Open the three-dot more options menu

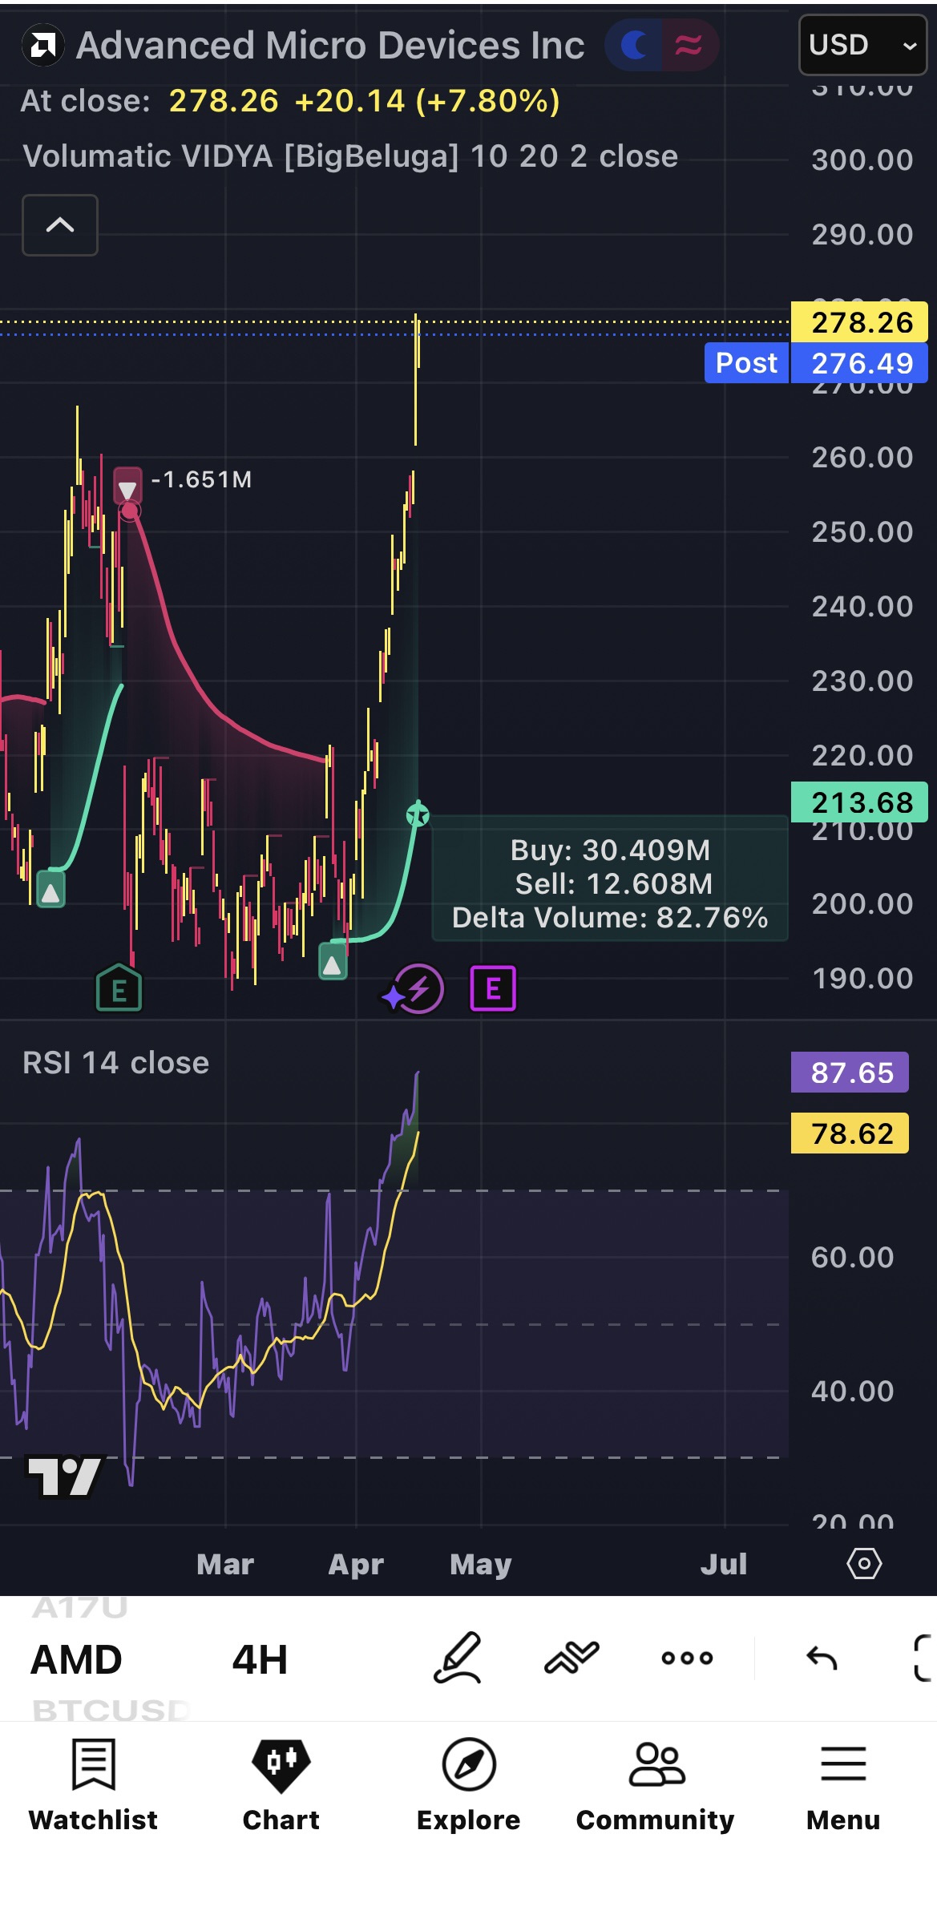[687, 1658]
